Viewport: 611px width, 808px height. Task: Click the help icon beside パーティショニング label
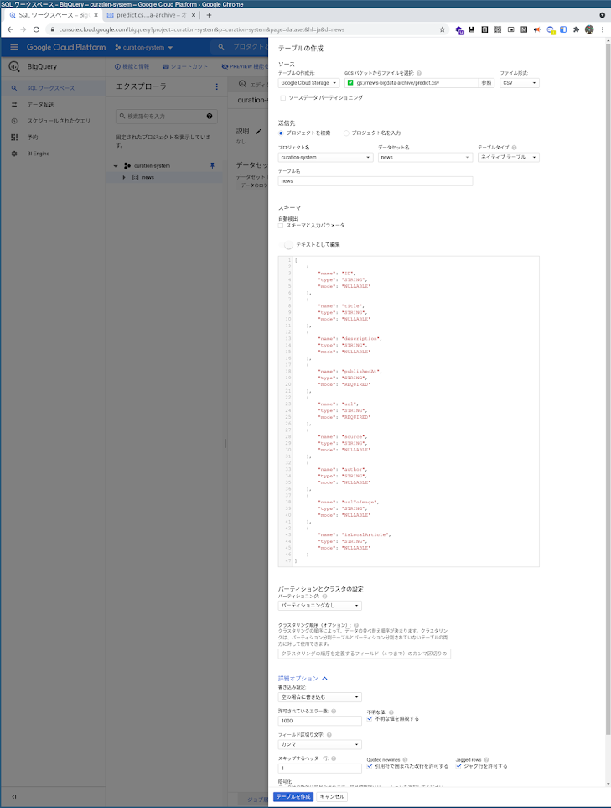click(x=324, y=597)
